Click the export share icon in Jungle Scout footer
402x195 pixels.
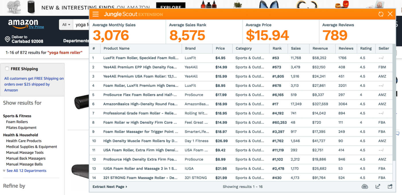click(390, 187)
